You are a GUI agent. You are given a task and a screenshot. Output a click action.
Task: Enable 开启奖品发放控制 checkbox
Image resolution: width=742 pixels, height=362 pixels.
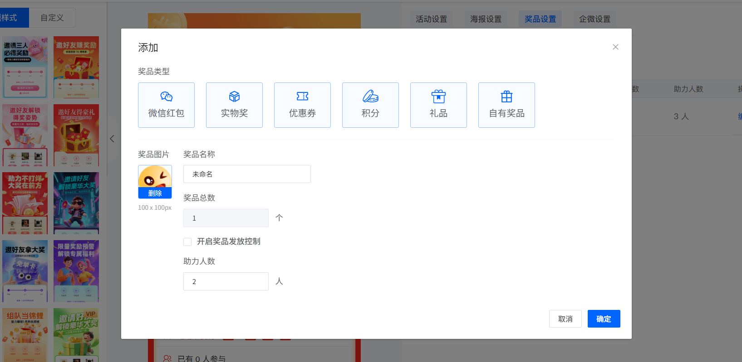[187, 242]
